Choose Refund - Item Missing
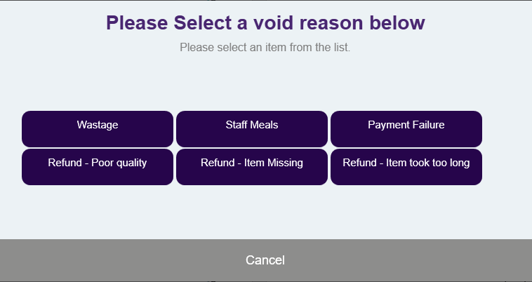 [x=252, y=167]
